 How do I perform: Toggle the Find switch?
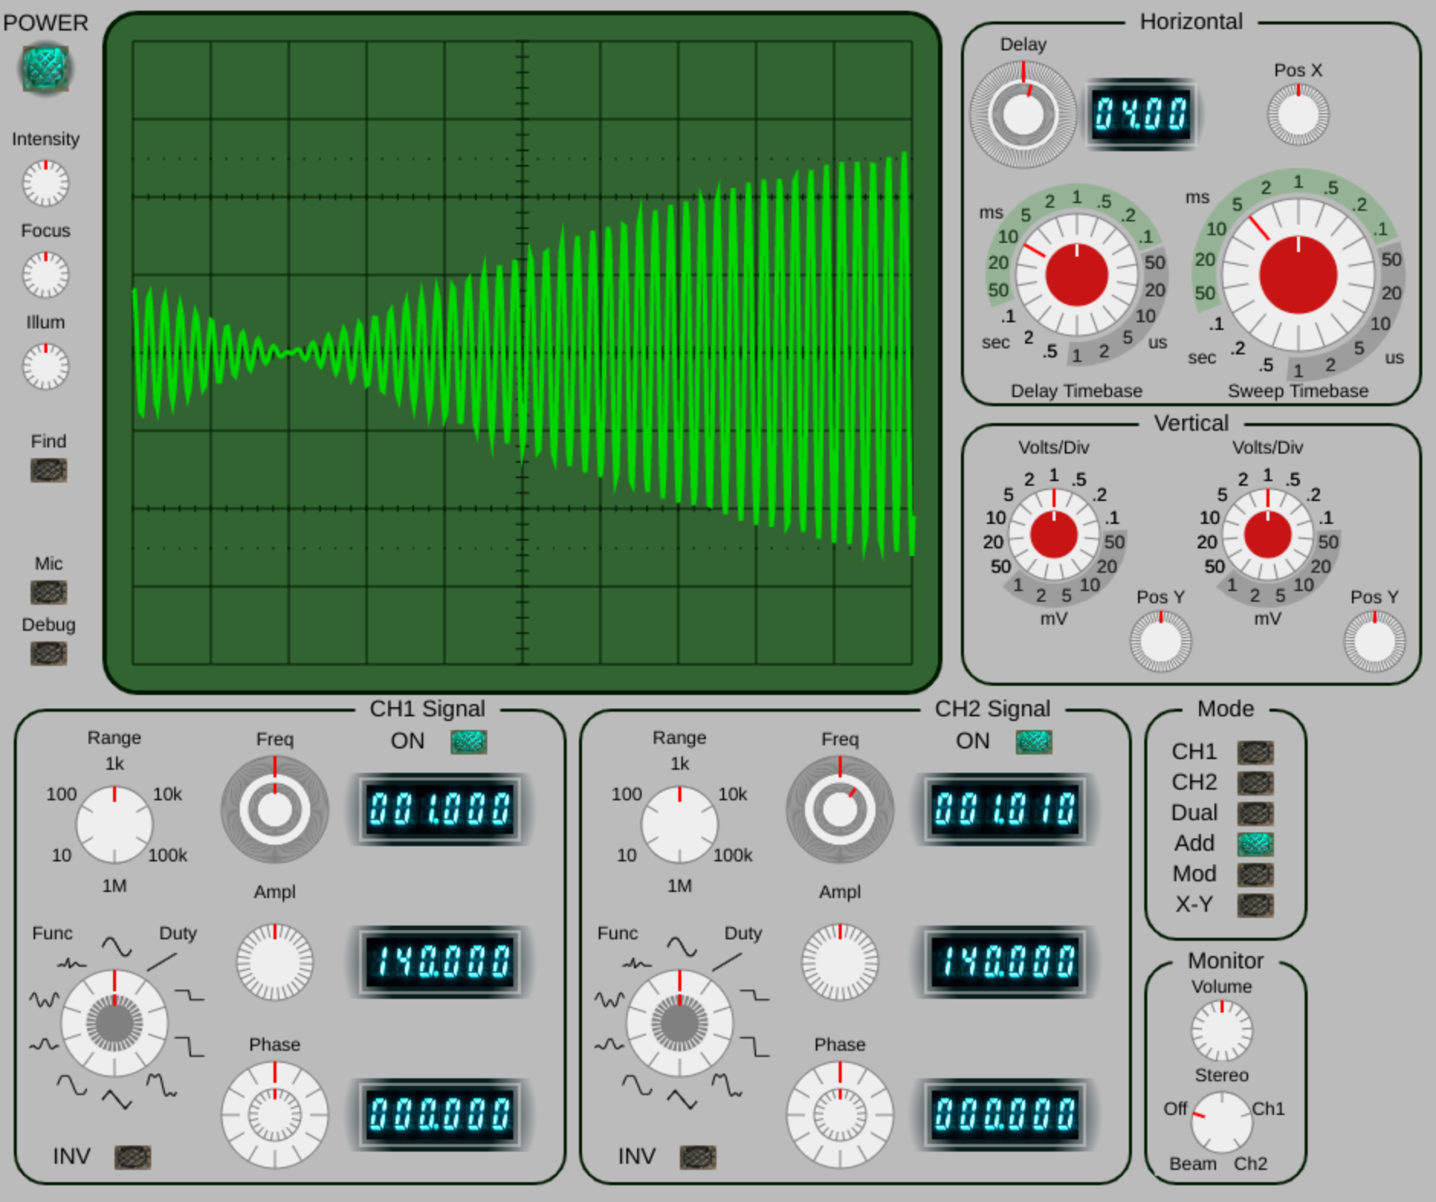click(49, 470)
